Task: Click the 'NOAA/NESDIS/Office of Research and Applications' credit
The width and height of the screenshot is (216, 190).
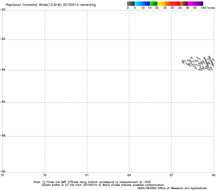Action: click(172, 188)
